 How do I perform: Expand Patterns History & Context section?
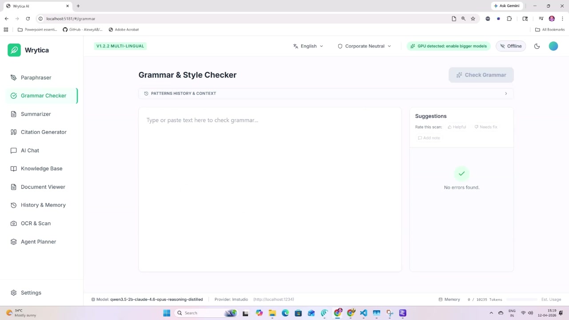[x=326, y=93]
